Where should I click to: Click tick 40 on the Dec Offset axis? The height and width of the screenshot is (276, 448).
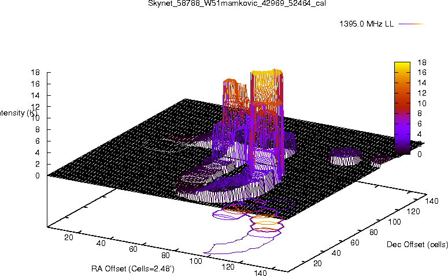point(336,253)
